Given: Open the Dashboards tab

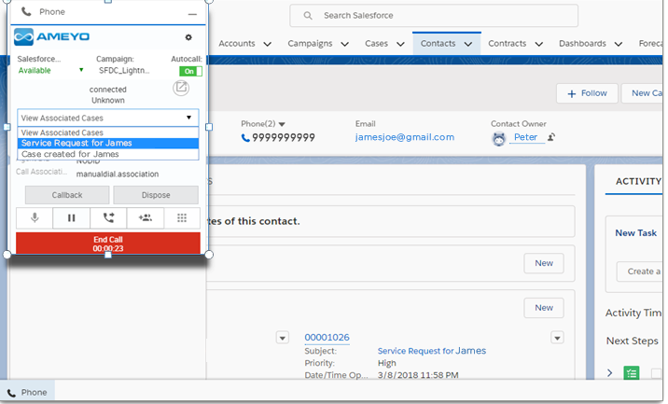Looking at the screenshot, I should click(582, 44).
